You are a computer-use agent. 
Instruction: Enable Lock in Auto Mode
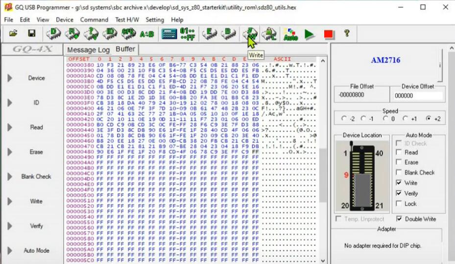[x=399, y=203]
